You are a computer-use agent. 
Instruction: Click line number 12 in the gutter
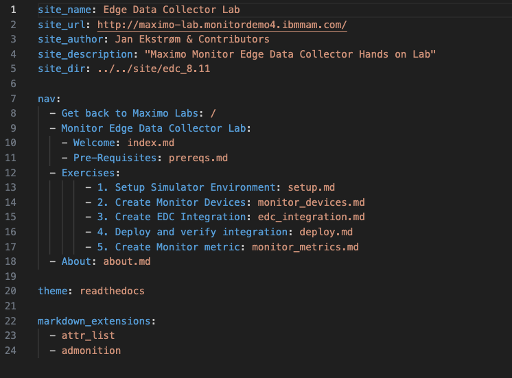click(x=10, y=173)
